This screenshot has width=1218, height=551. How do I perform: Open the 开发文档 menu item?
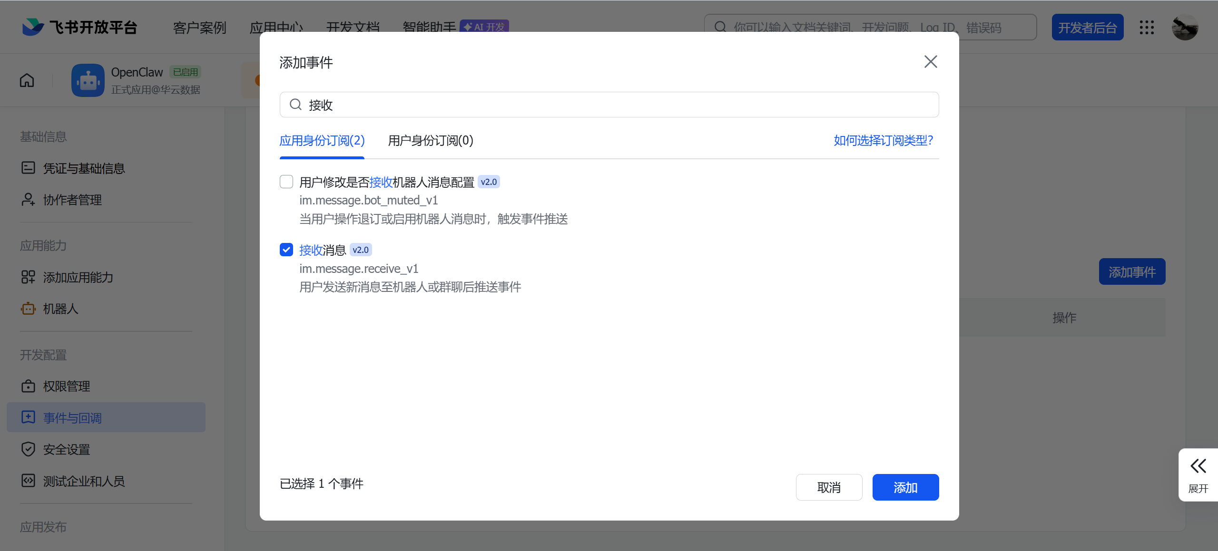pos(352,27)
